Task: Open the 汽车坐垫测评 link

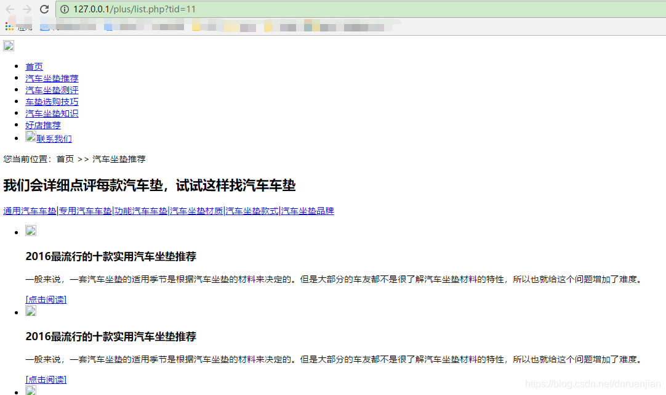Action: tap(52, 90)
